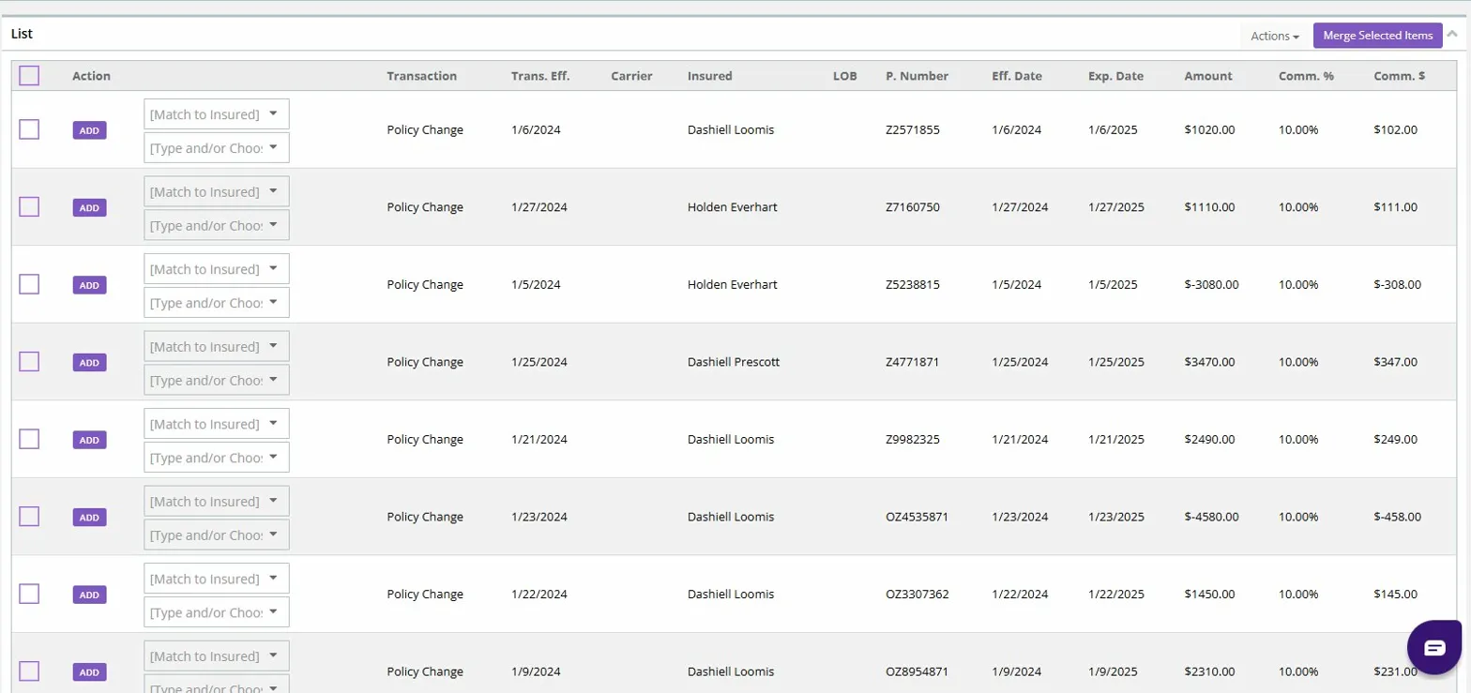
Task: Click ADD for policy Z5238815
Action: point(89,285)
